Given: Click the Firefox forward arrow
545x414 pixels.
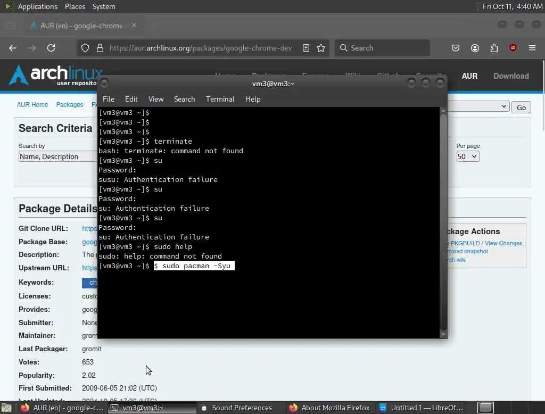Looking at the screenshot, I should click(32, 48).
